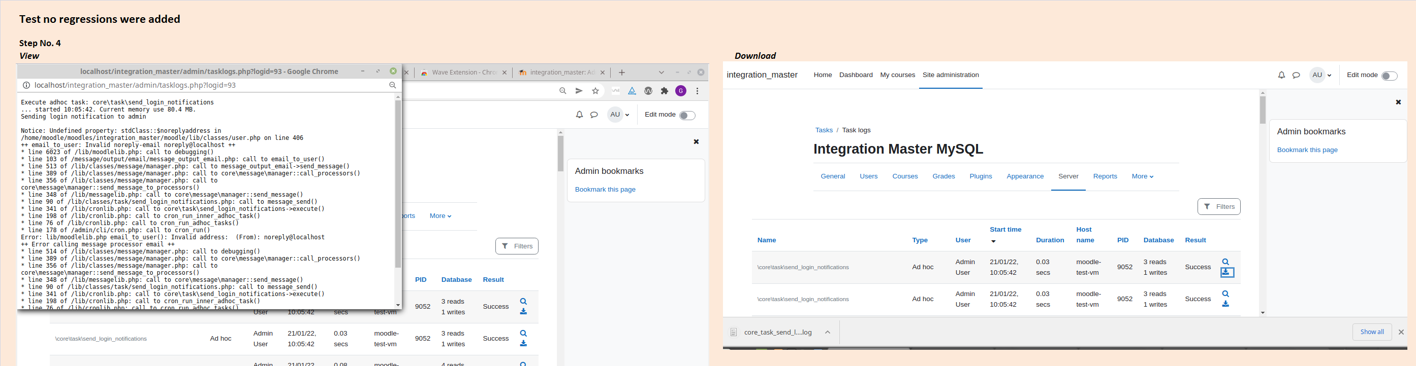Click the share arrow icon in the left Chrome toolbar
The image size is (1416, 366).
coord(579,91)
